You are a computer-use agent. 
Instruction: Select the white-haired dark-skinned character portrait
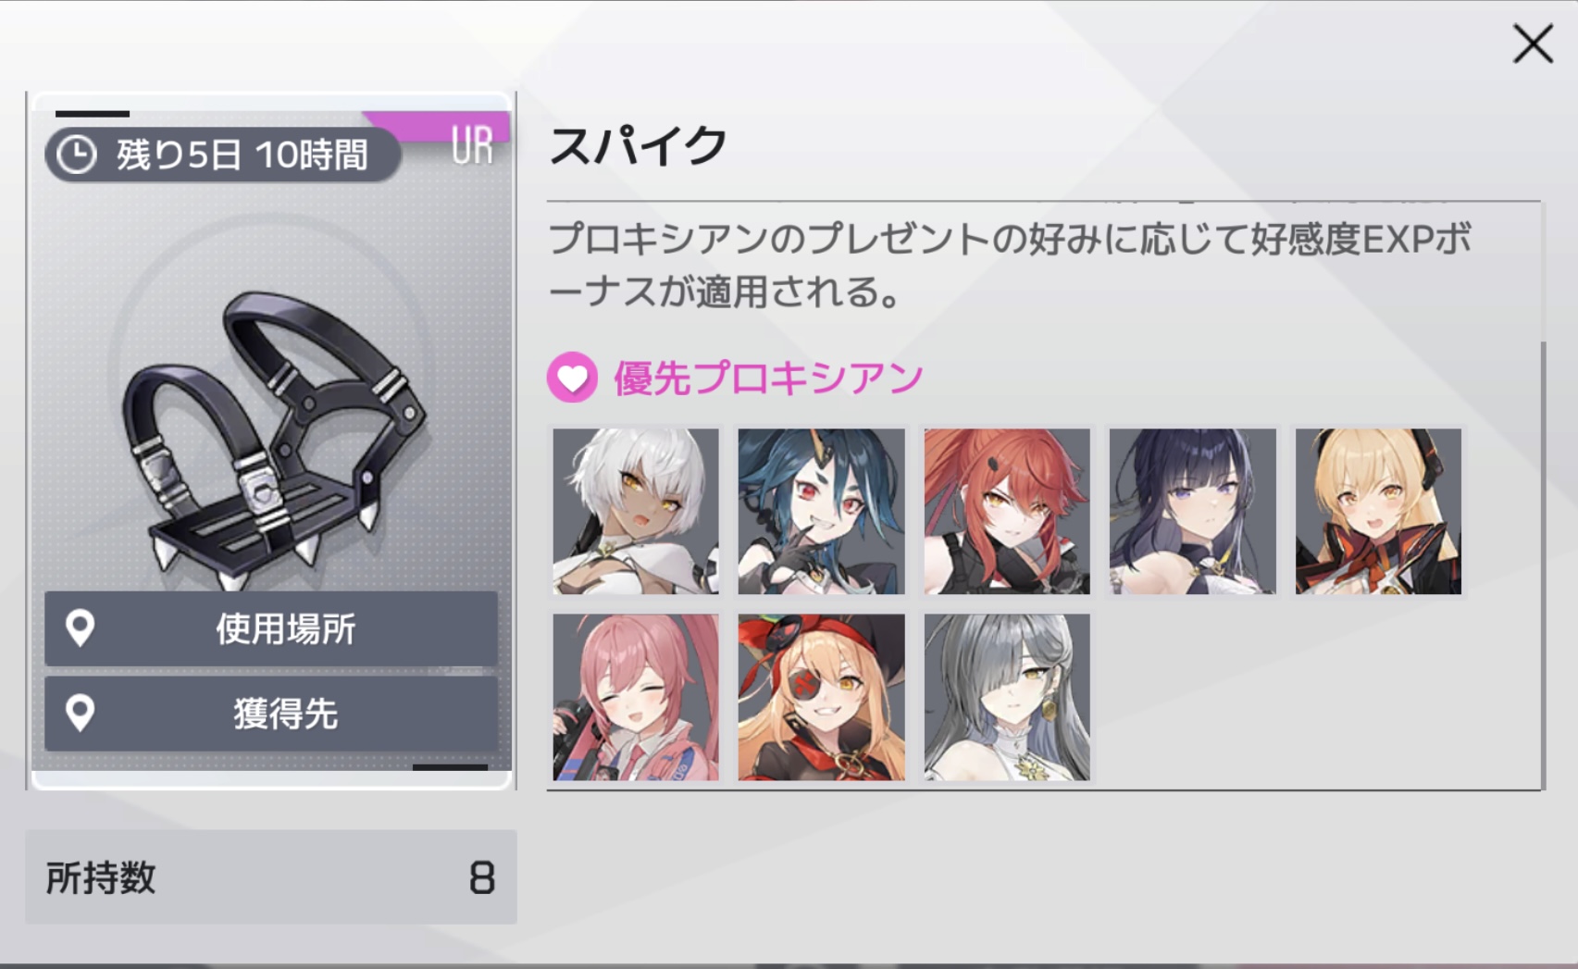pos(636,511)
